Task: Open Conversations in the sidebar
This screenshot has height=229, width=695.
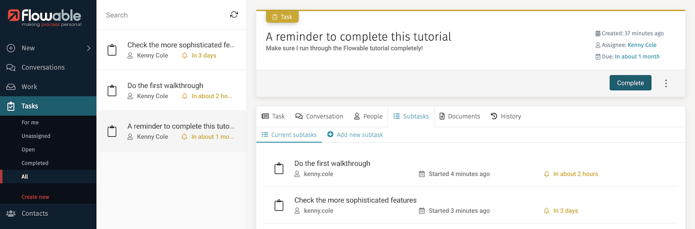Action: point(42,67)
